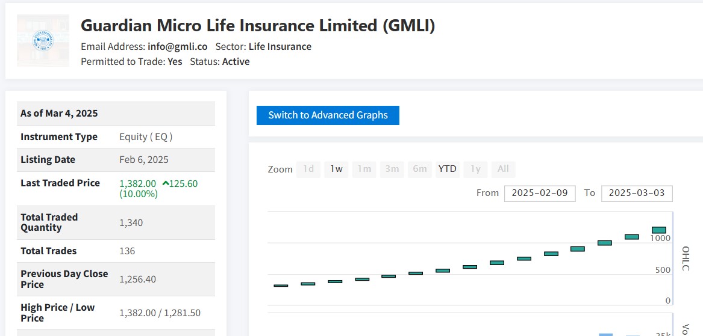Click the info@gmli.co email address
The width and height of the screenshot is (703, 336).
[x=178, y=46]
